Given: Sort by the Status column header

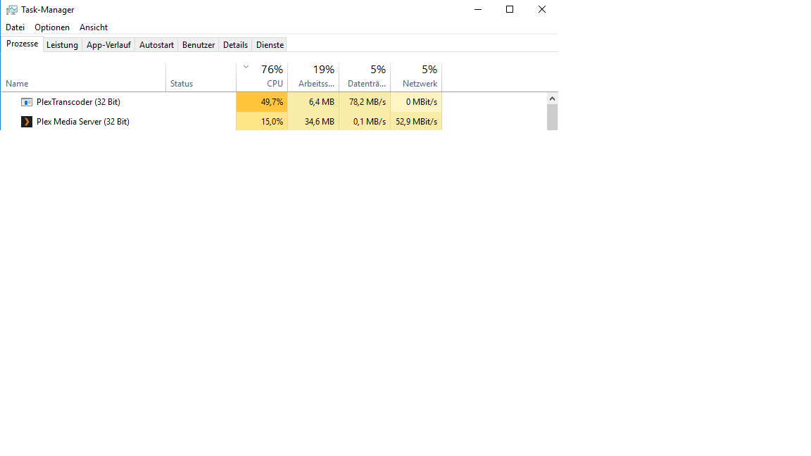Looking at the screenshot, I should coord(201,77).
